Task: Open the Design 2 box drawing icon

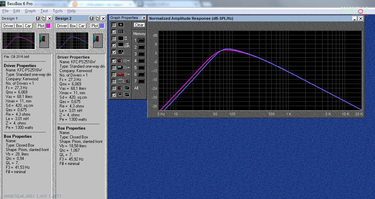Action: click(x=98, y=41)
